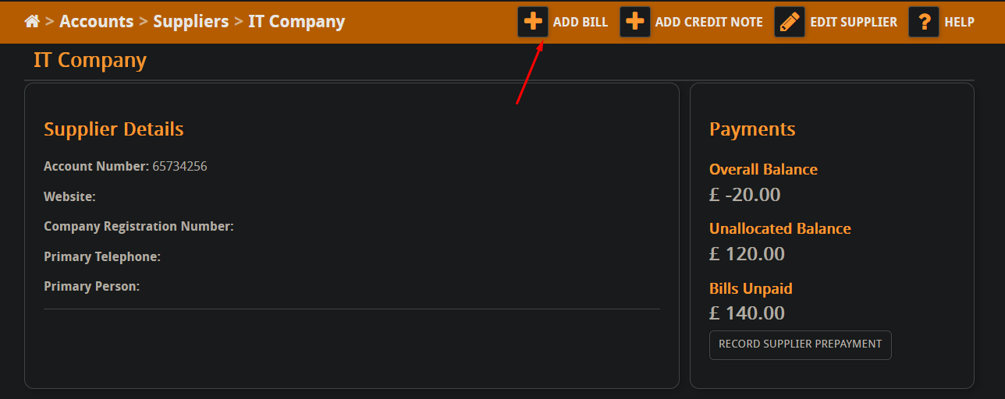The image size is (1005, 399).
Task: Click the home icon in breadcrumb
Action: (32, 22)
